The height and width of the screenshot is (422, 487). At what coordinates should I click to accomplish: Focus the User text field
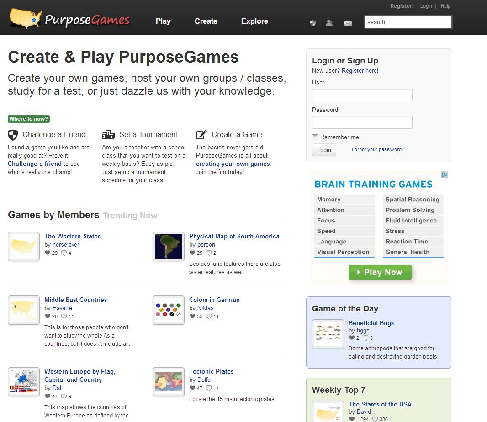(x=362, y=95)
